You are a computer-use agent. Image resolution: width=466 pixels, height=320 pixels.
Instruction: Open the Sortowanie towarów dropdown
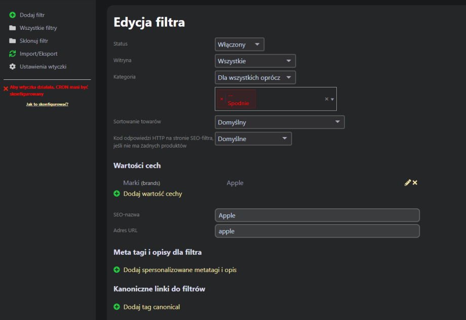(x=280, y=122)
